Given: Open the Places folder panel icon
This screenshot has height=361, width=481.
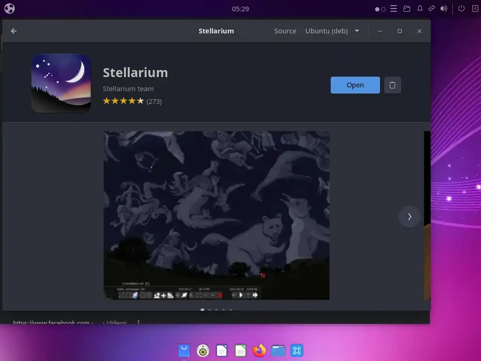Looking at the screenshot, I should tap(407, 8).
